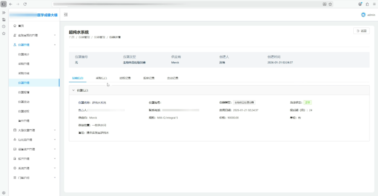Click the 实验室预约管理 menu icon
Image resolution: width=378 pixels, height=196 pixels.
[15, 35]
